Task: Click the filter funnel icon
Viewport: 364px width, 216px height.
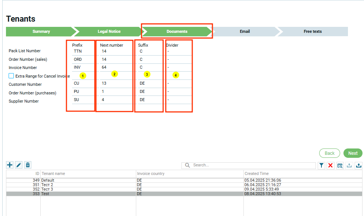Action: (x=321, y=165)
